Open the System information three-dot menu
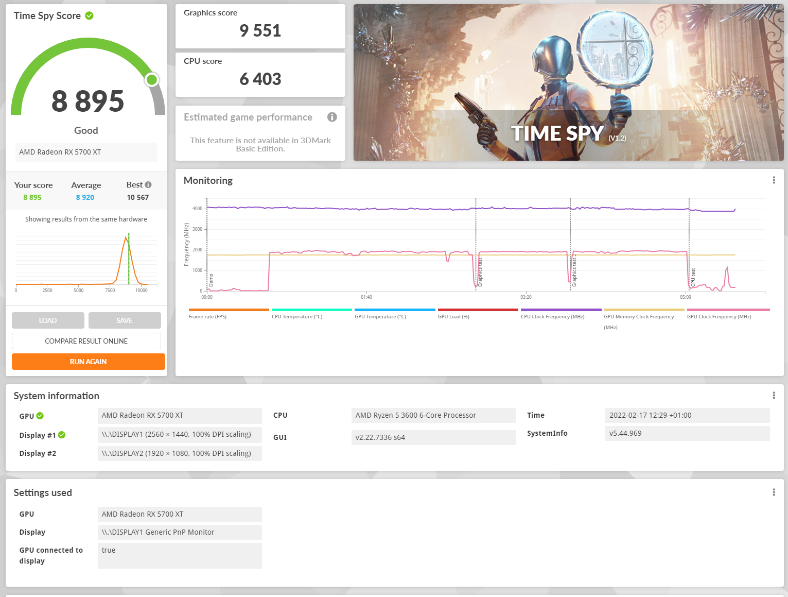The width and height of the screenshot is (788, 597). click(x=774, y=396)
